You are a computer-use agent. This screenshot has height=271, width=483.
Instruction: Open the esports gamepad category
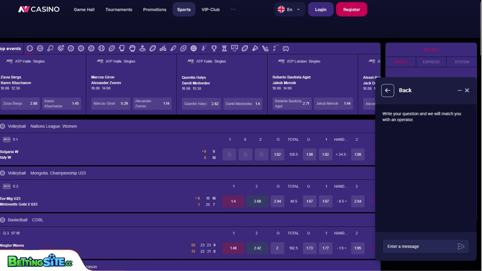pos(286,49)
